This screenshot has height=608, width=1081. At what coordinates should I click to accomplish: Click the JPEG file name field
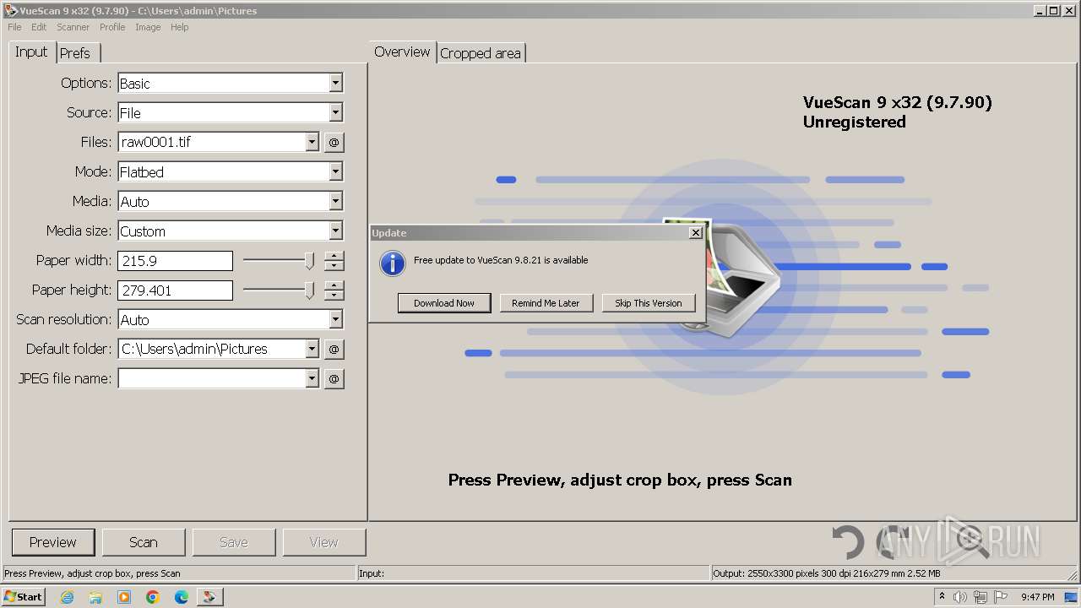click(212, 378)
